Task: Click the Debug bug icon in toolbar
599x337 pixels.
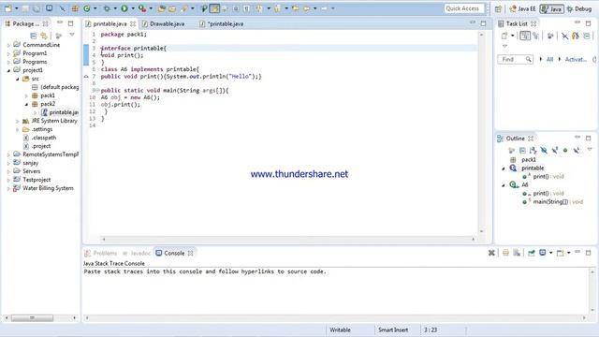Action: 107,8
